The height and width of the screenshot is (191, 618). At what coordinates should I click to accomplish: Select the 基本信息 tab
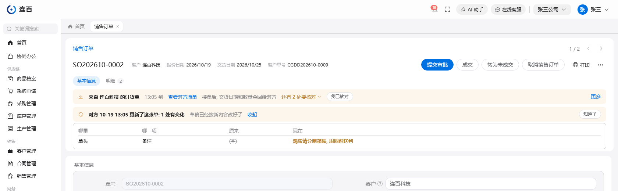coord(86,81)
